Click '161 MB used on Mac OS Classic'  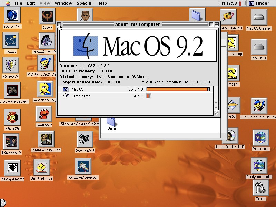[122, 77]
